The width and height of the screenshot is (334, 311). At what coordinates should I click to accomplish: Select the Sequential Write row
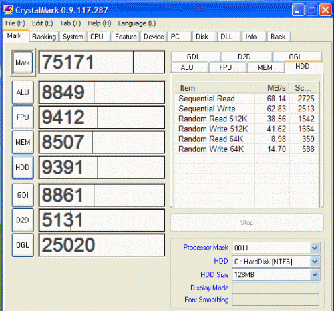pos(246,109)
